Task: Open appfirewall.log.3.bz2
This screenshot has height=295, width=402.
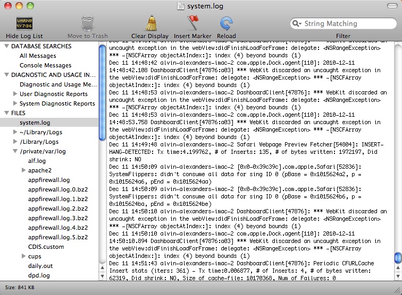Action: (x=58, y=218)
